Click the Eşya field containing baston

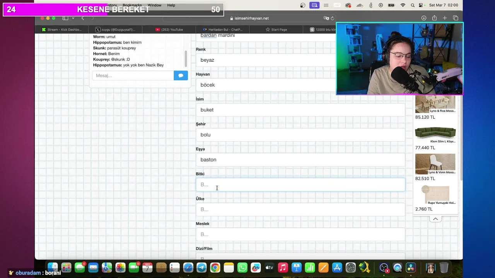pos(300,159)
